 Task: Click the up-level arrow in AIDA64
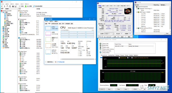point(7,6)
